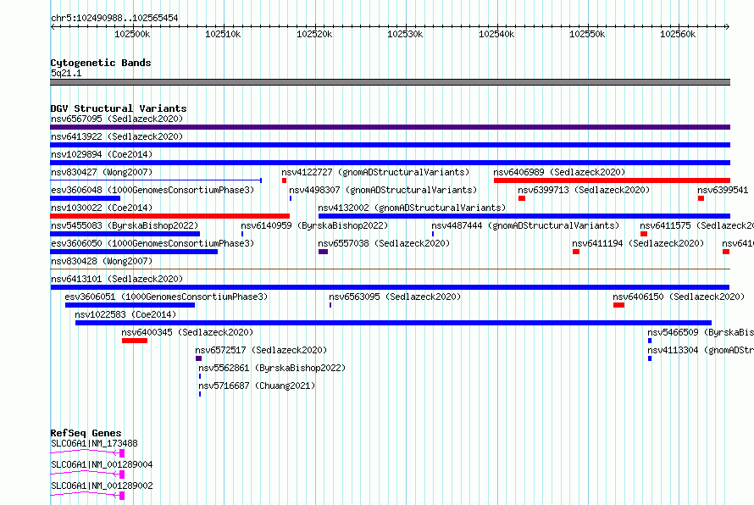Open esv3606048 1000Genomes variant label
This screenshot has width=754, height=505.
click(x=152, y=190)
